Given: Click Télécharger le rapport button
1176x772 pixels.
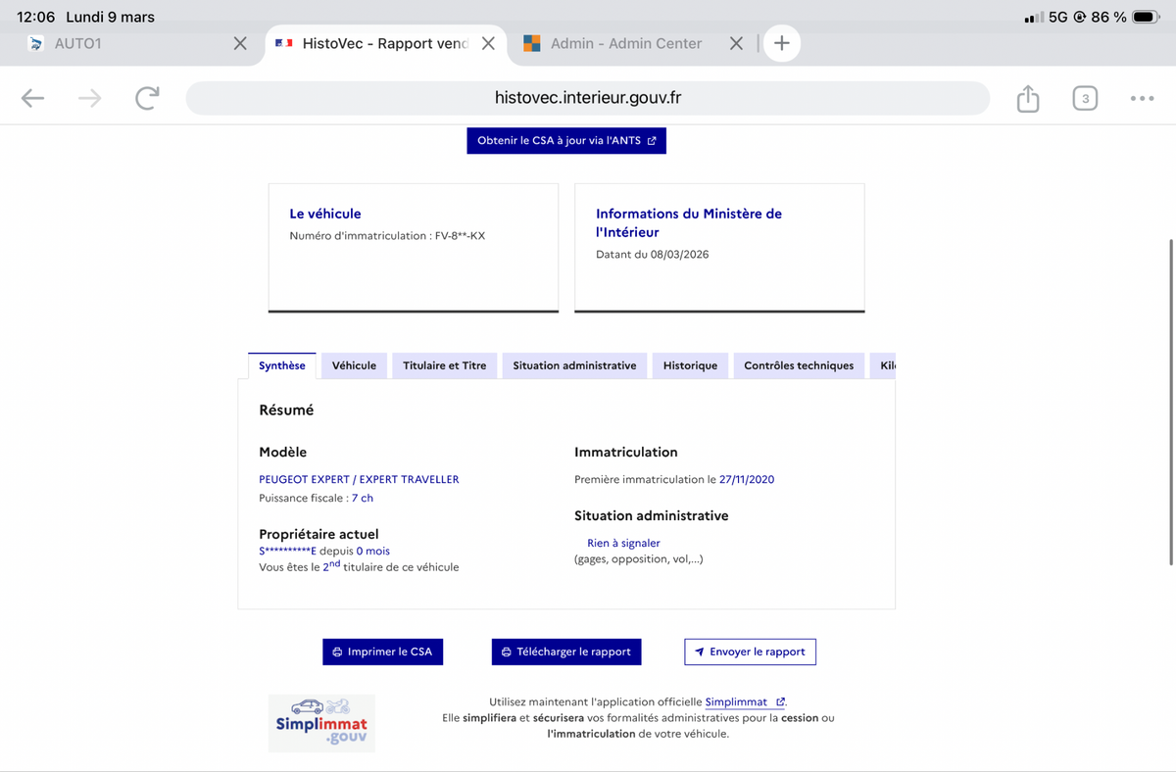Looking at the screenshot, I should click(566, 651).
